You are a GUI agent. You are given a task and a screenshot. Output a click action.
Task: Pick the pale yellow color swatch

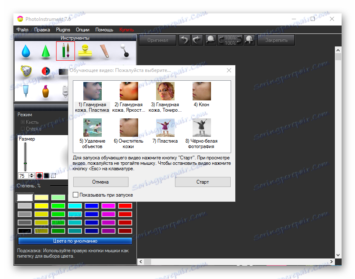41,197
